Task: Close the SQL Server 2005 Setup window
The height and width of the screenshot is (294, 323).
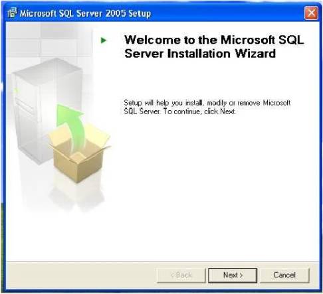Action: coord(311,13)
